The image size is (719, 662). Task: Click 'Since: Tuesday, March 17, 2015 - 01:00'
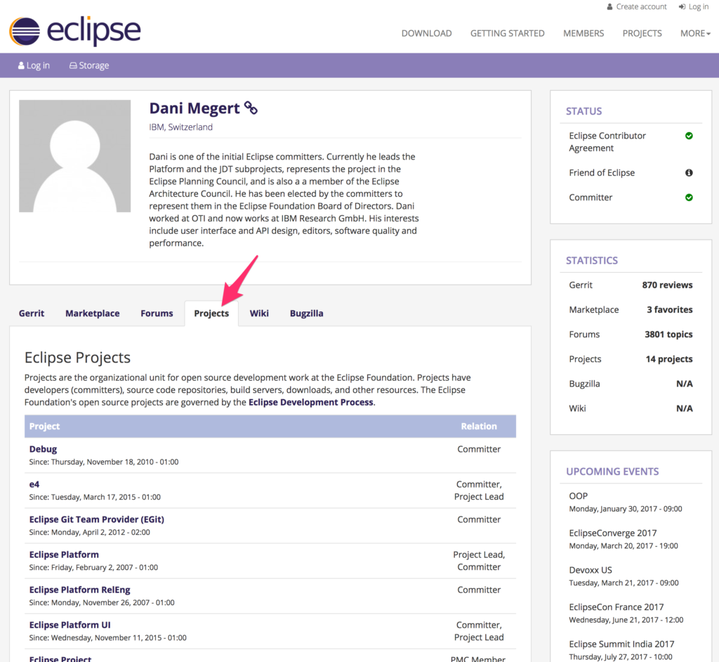pos(95,497)
